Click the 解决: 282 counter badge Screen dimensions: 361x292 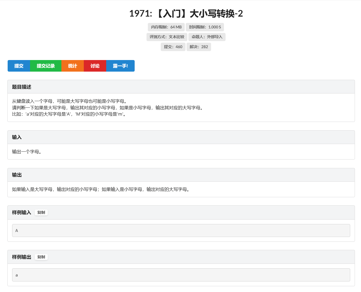pyautogui.click(x=199, y=47)
